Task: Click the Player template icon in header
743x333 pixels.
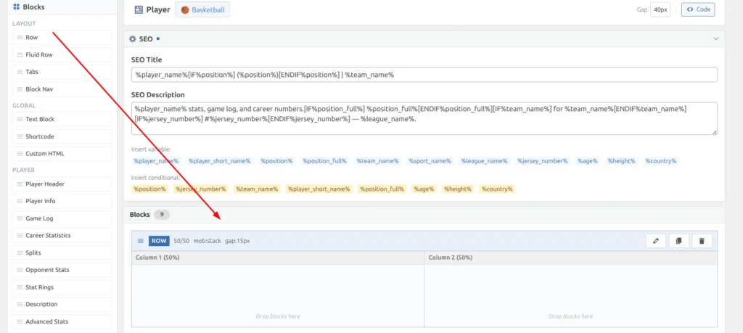Action: tap(139, 9)
